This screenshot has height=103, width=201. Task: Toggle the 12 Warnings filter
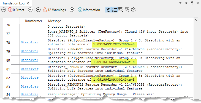54,10
